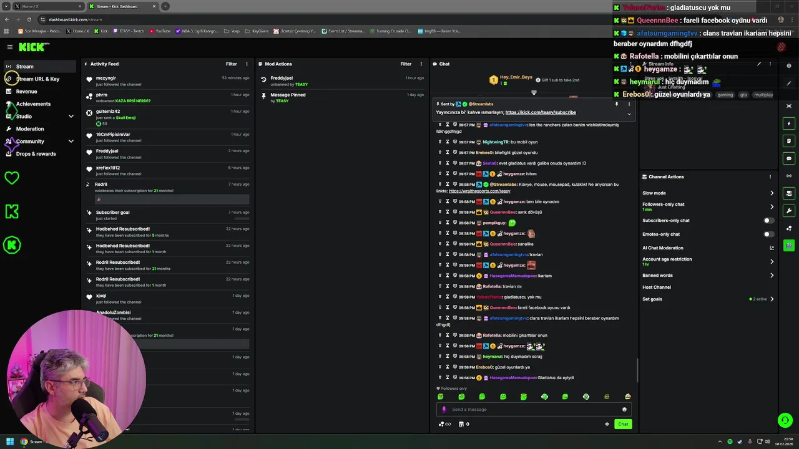
Task: Open Mod Actions Filter
Action: tap(406, 64)
